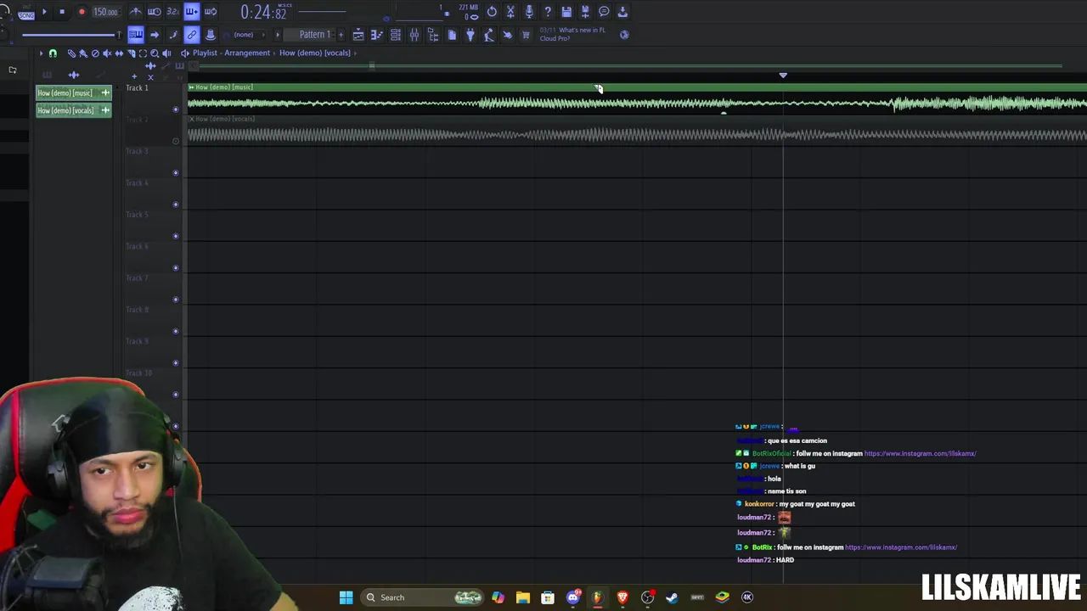Expand arrow after How (demo) [vocals] breadcrumb
Image resolution: width=1087 pixels, height=611 pixels.
356,53
